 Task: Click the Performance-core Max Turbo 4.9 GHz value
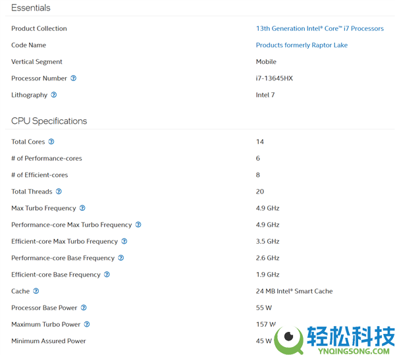(267, 225)
